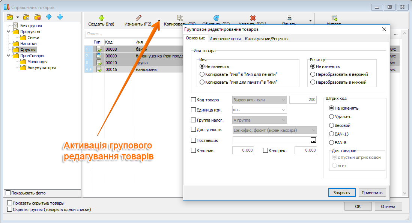Click the Импорт table icon
The image size is (412, 223).
tap(334, 18)
